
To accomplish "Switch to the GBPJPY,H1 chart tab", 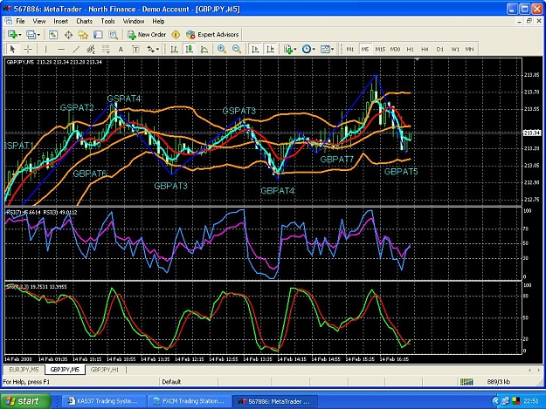I will point(105,370).
